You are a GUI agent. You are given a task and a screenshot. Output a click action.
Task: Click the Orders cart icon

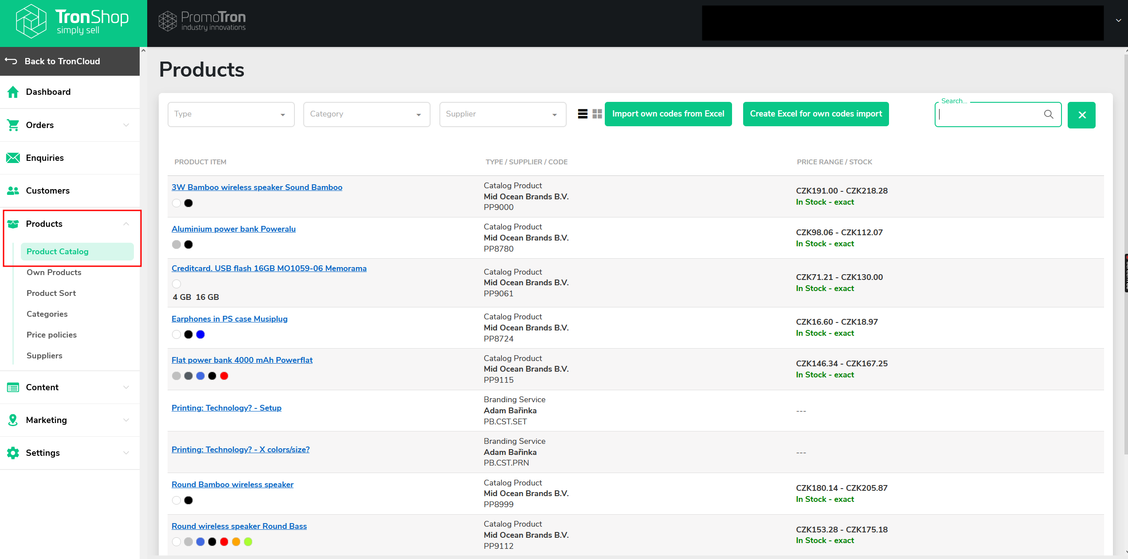[13, 125]
